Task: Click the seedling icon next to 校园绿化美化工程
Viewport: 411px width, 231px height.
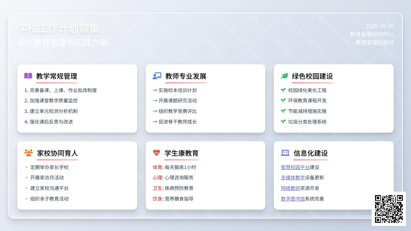Action: point(283,90)
